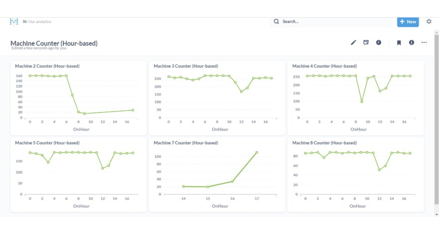The image size is (439, 247).
Task: Click the OnHour axis label in Machine 3 chart
Action: pos(220,129)
